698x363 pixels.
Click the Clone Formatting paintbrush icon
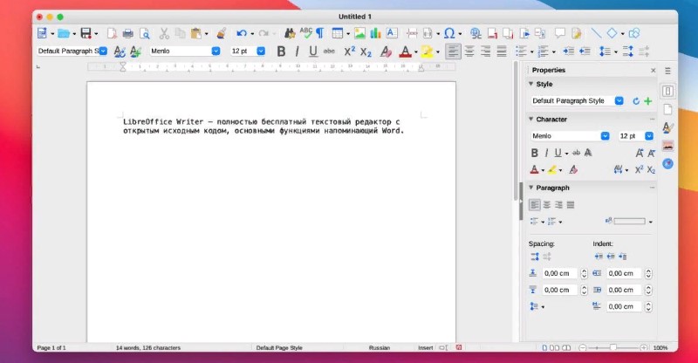click(x=221, y=33)
